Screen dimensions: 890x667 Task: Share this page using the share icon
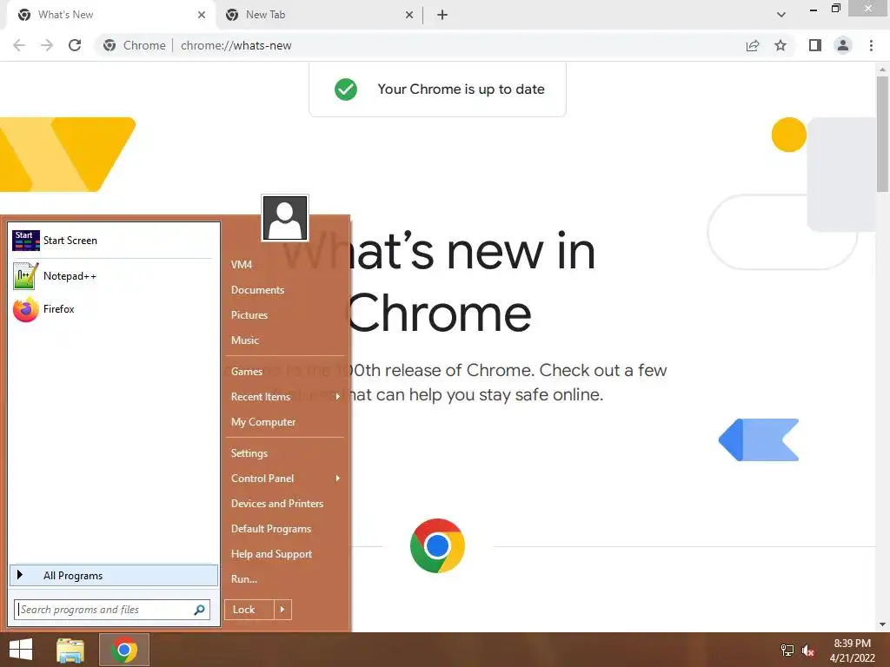753,45
